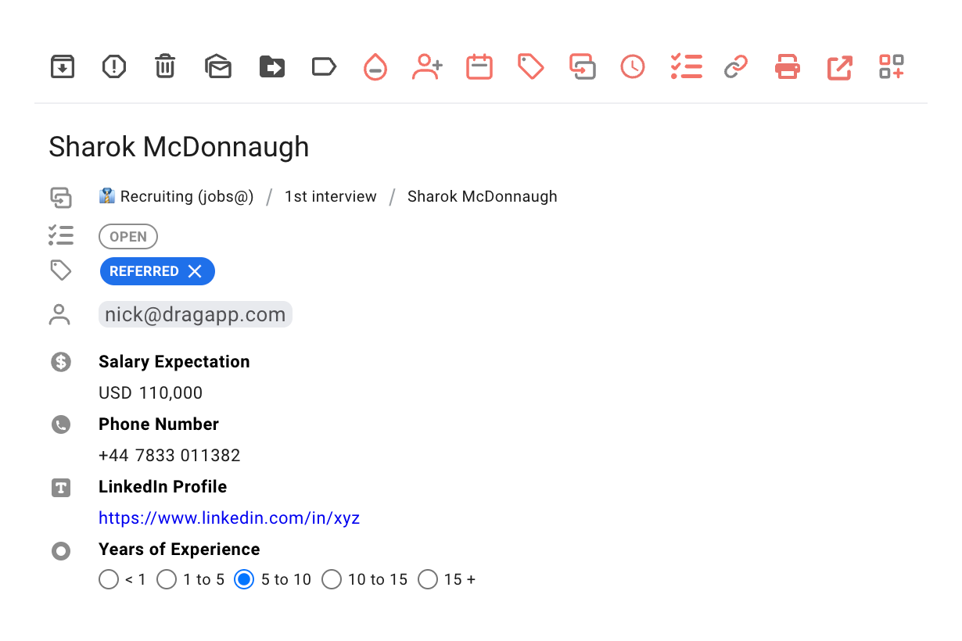Click the nick@dragapp.com assignee chip
This screenshot has height=641, width=962.
tap(196, 314)
